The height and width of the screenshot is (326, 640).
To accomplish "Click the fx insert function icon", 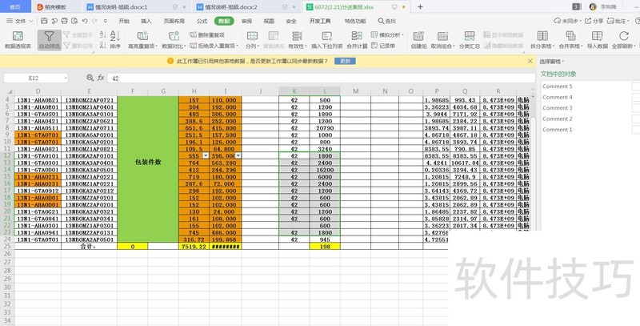I will point(101,78).
